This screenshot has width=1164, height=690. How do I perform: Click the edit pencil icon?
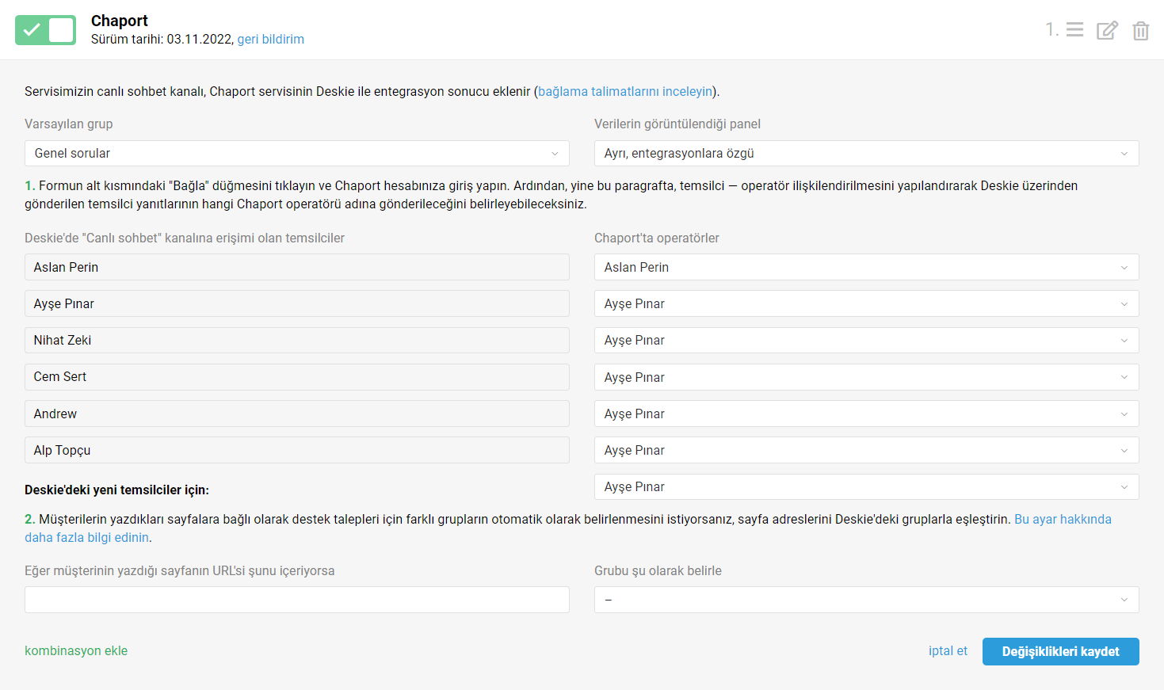coord(1107,30)
